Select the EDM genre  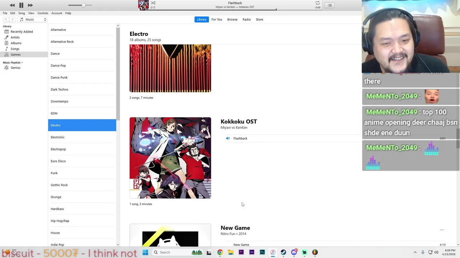click(82, 113)
